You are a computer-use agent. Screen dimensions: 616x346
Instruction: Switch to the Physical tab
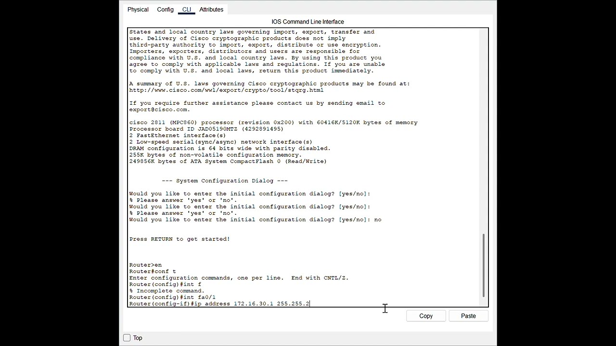coord(138,10)
